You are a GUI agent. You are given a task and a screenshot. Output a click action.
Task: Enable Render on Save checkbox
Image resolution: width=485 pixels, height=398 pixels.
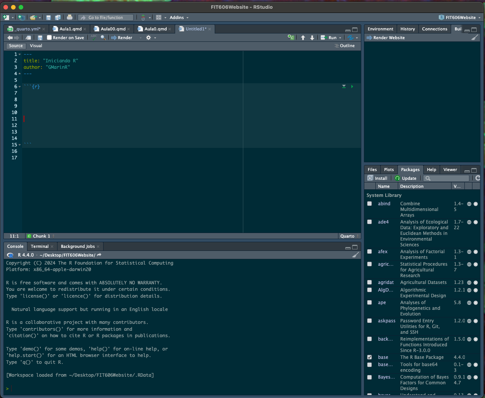click(49, 38)
